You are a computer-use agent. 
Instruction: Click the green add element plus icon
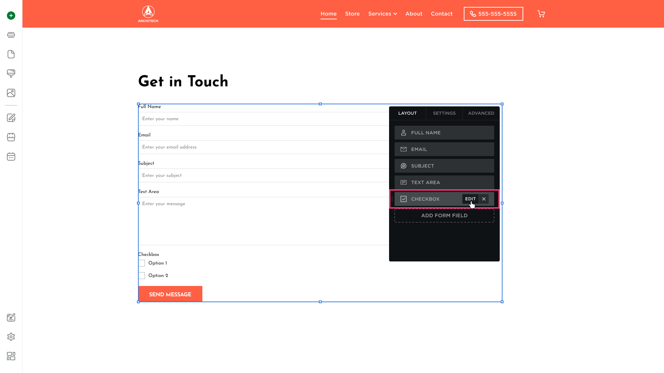pyautogui.click(x=11, y=16)
